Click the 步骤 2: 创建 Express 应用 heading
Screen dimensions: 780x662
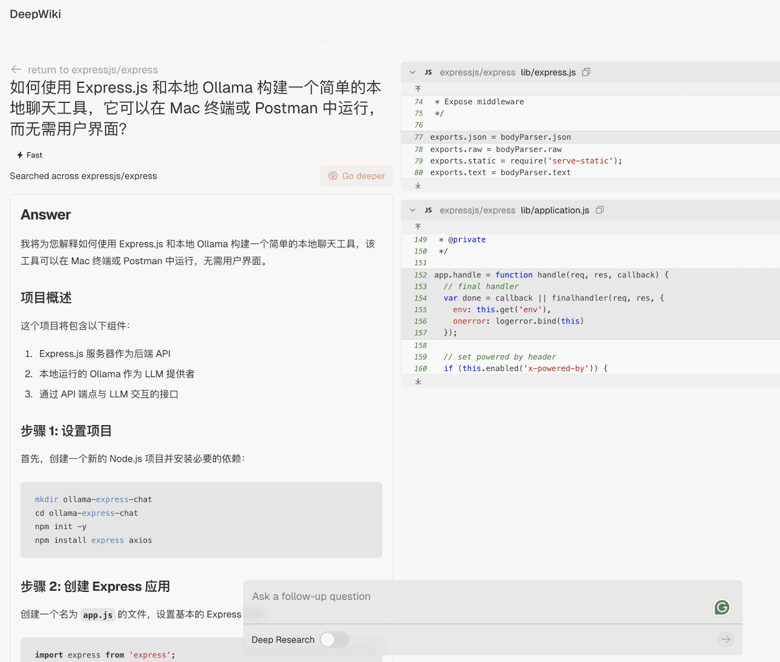click(x=96, y=586)
